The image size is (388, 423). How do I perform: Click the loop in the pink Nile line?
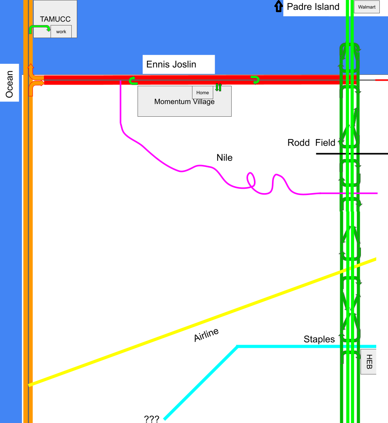251,180
